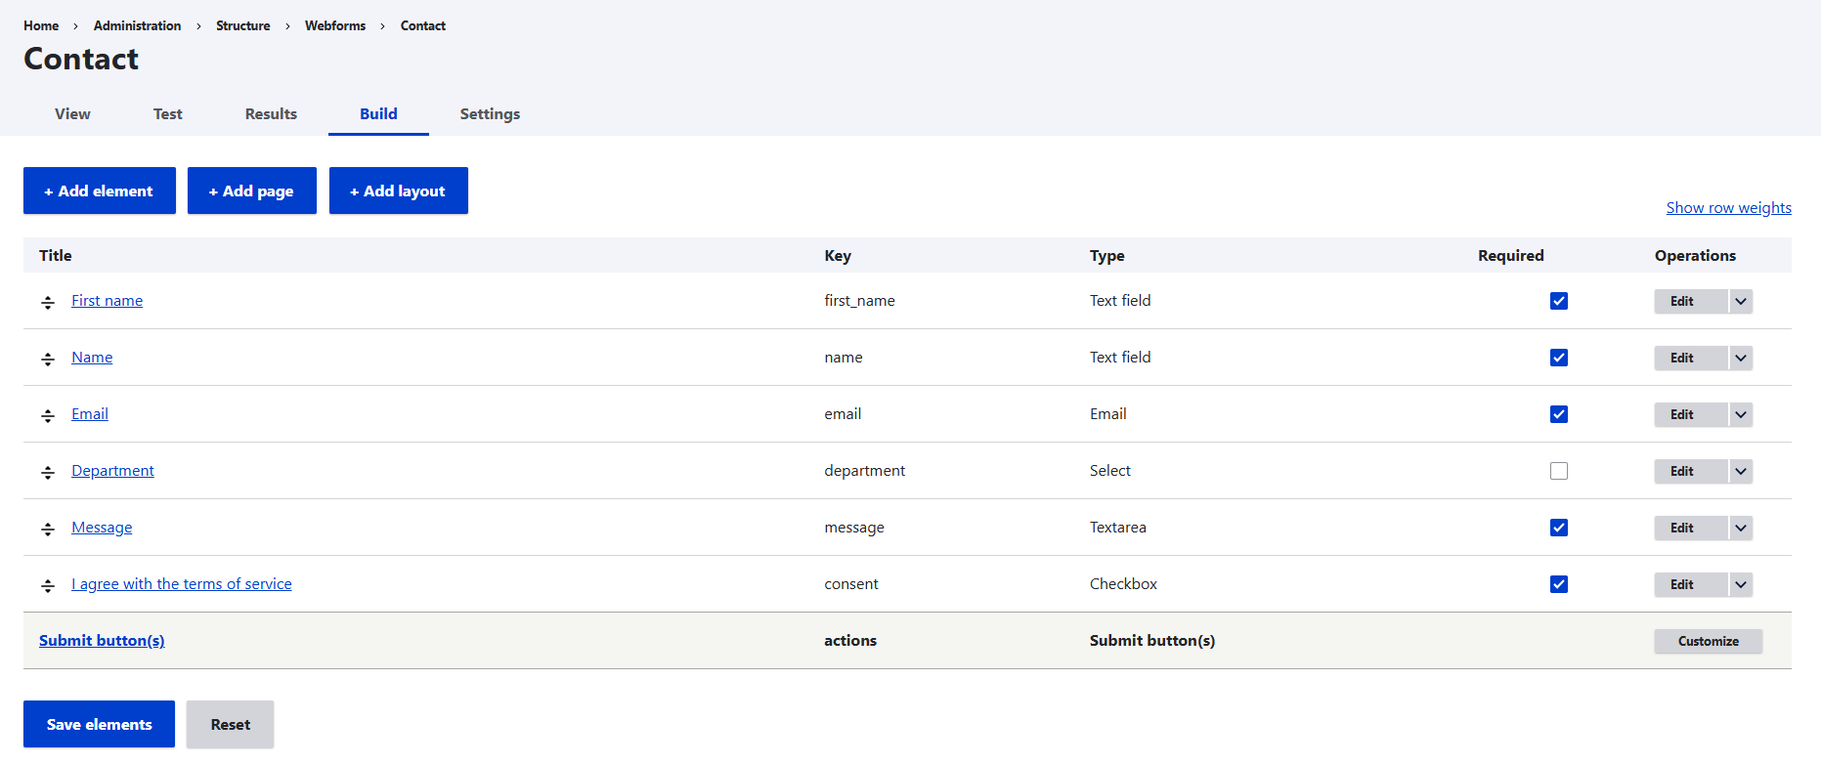Screen dimensions: 1821x764
Task: Go to Webforms breadcrumb
Action: tap(335, 25)
